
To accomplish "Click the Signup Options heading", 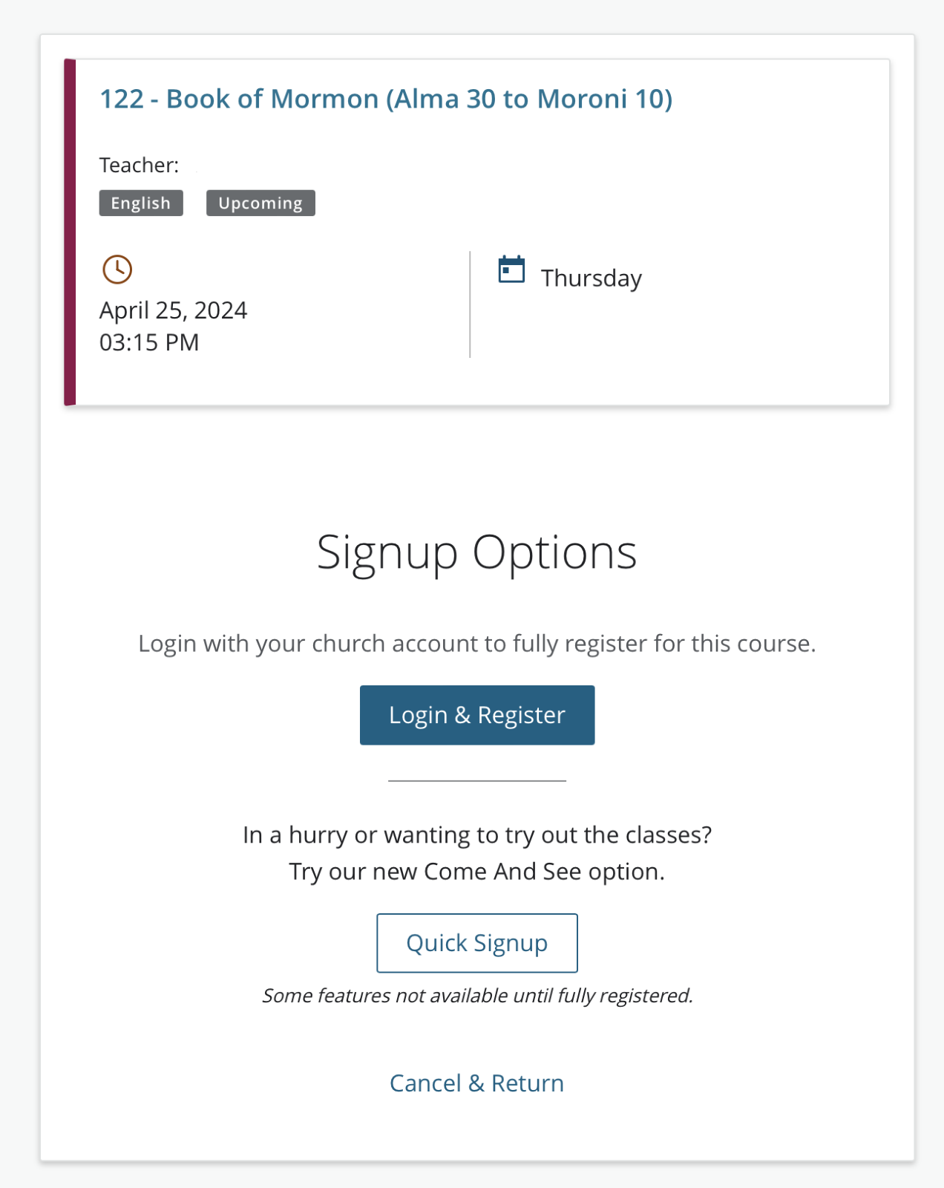I will pyautogui.click(x=476, y=552).
